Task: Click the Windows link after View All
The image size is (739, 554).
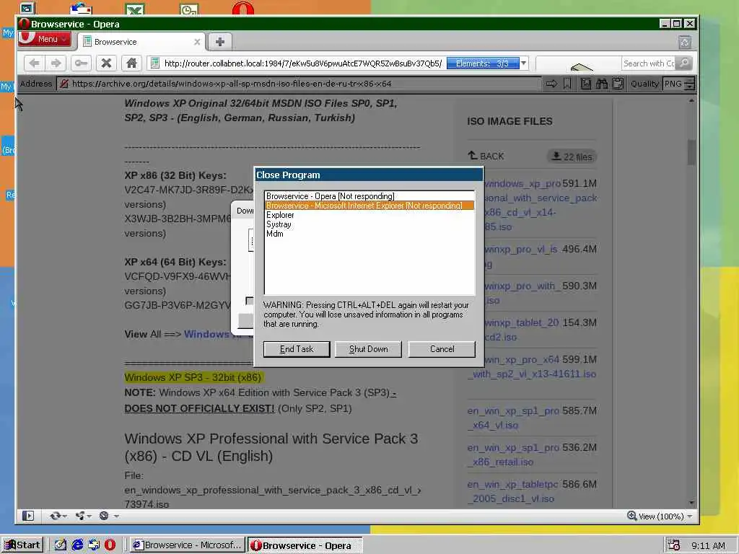Action: [x=206, y=334]
